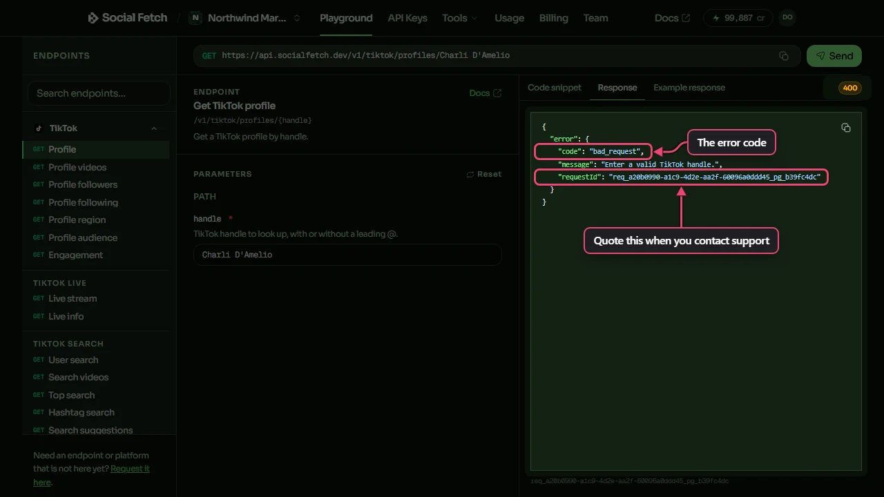The image size is (884, 497).
Task: Select the Hashtag search endpoint
Action: 96,412
